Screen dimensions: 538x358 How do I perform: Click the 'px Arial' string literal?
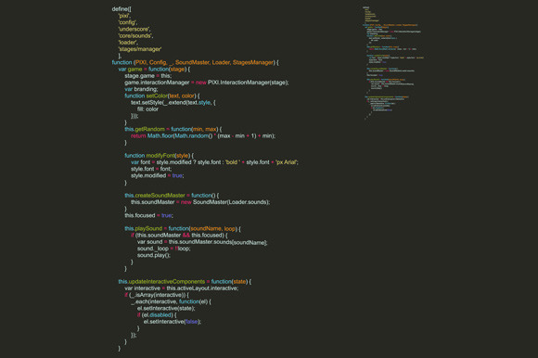point(286,162)
